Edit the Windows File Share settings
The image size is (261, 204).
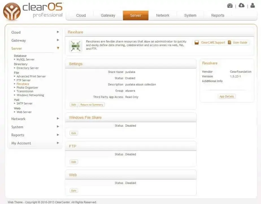(x=74, y=133)
